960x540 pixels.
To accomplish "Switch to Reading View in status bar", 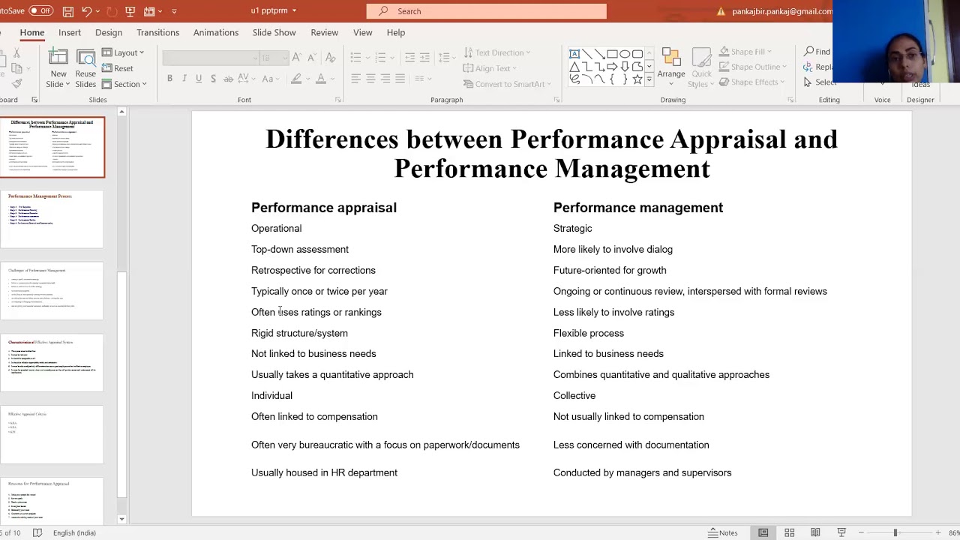I will pyautogui.click(x=815, y=532).
